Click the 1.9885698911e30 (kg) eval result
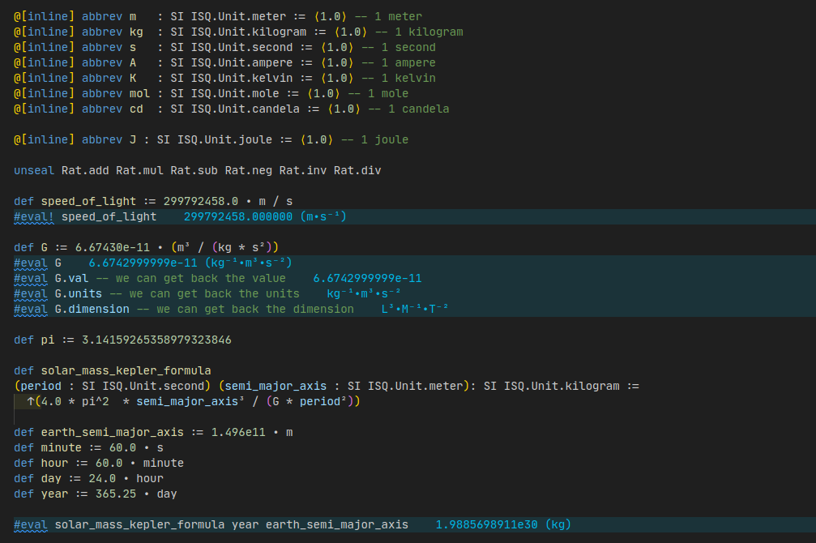Screen dimensions: 816x543 click(x=503, y=524)
